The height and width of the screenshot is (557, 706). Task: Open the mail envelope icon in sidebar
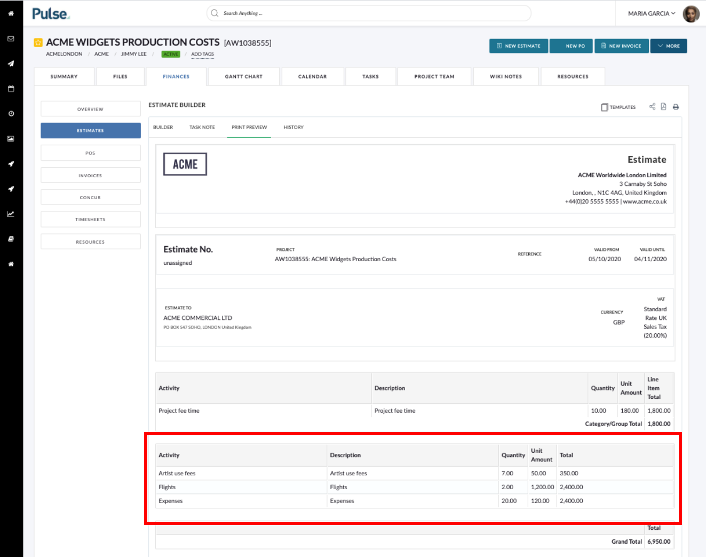tap(11, 38)
